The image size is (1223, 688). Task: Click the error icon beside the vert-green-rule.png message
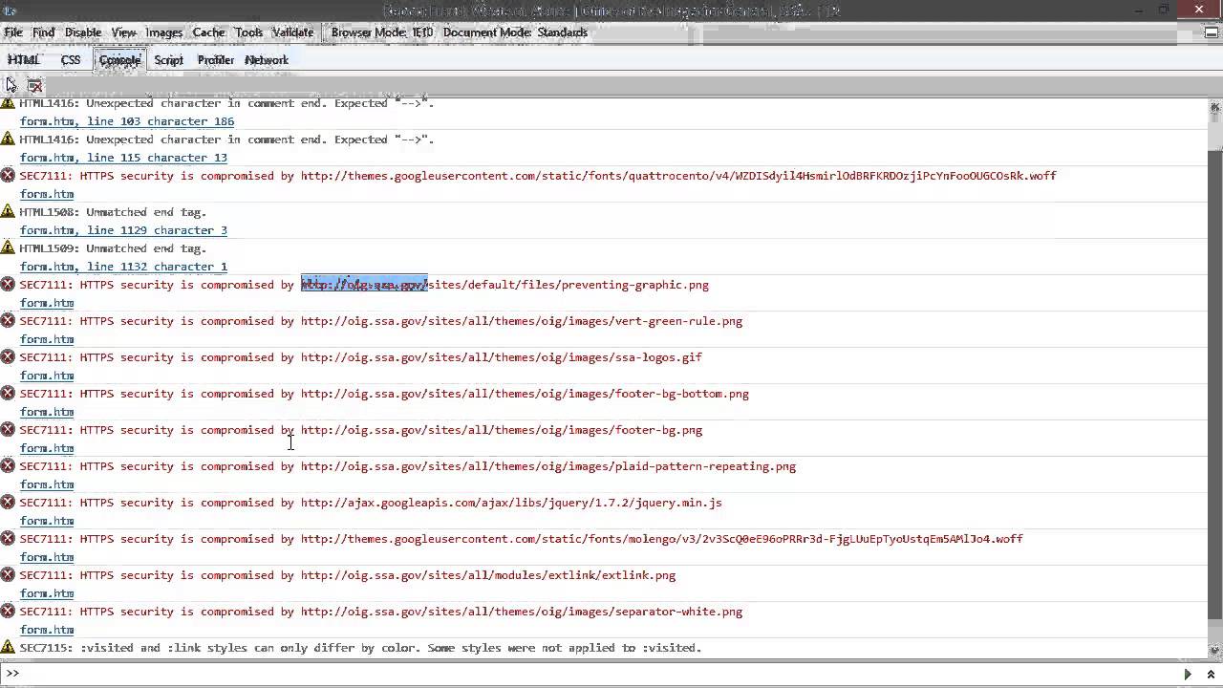pyautogui.click(x=8, y=321)
